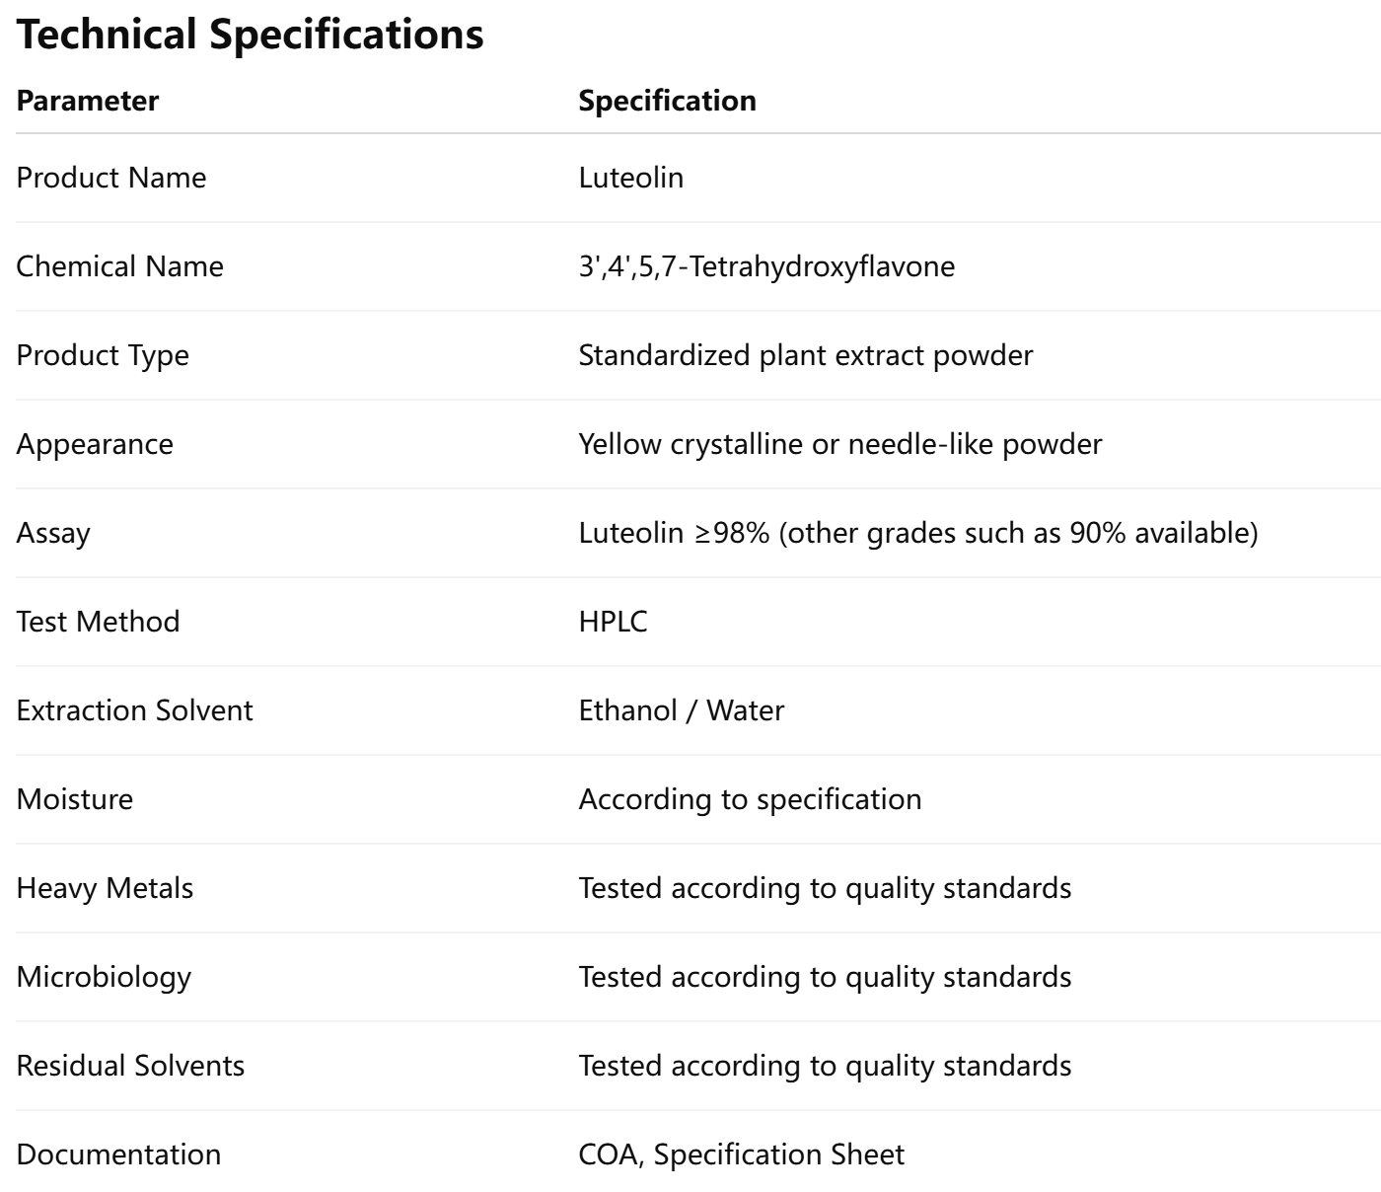Viewport: 1381px width, 1192px height.
Task: Click the Residual Solvents label
Action: click(130, 1066)
